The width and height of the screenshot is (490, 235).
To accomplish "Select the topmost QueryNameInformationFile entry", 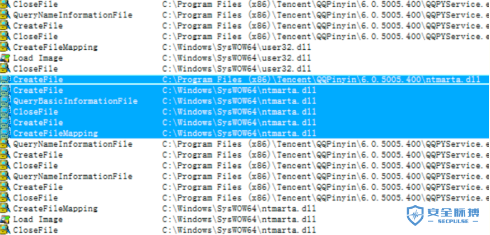I will point(72,15).
